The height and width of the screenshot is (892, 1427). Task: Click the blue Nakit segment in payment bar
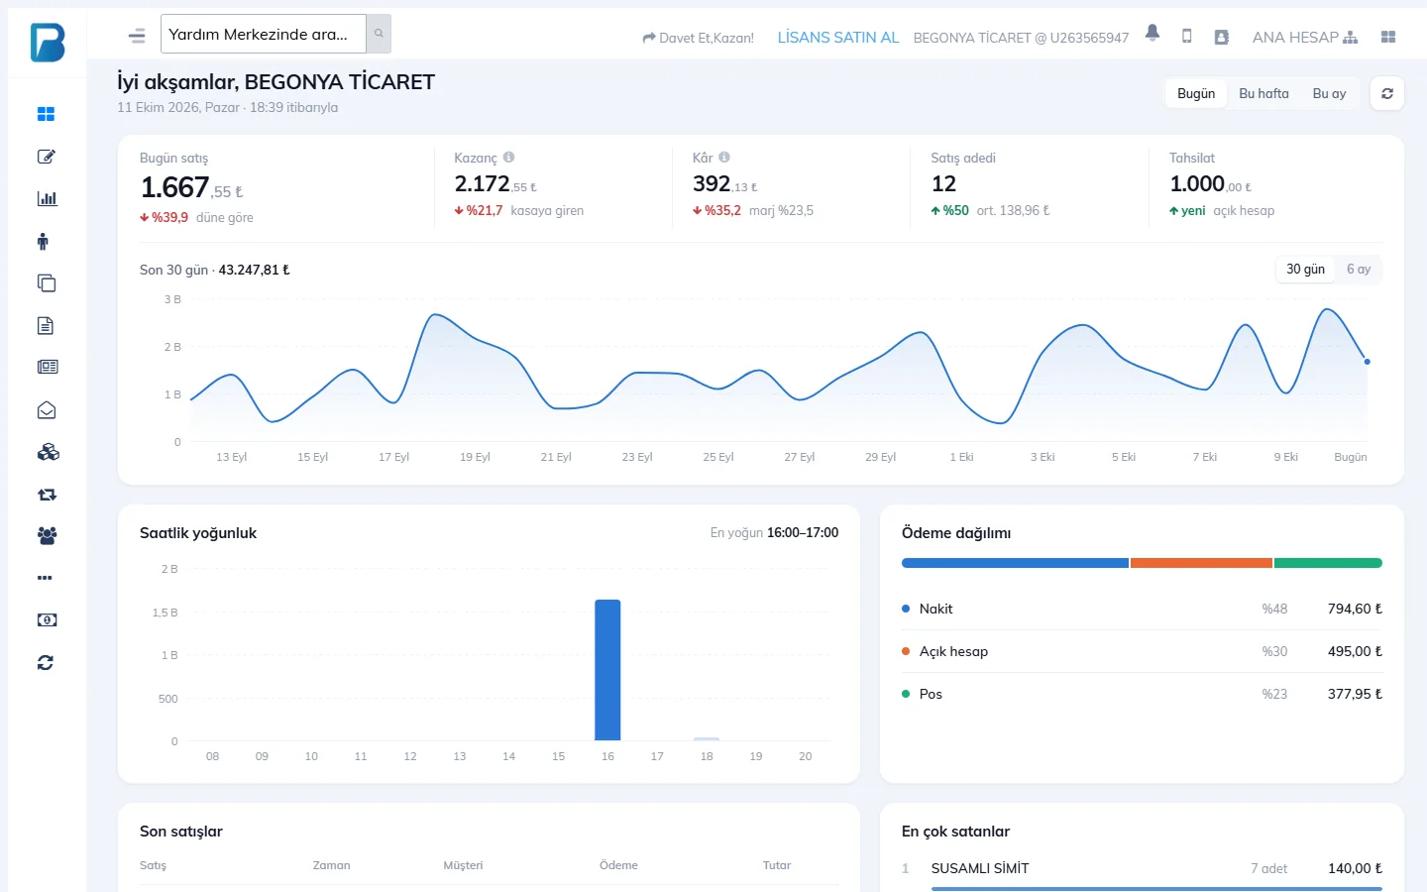(1015, 563)
